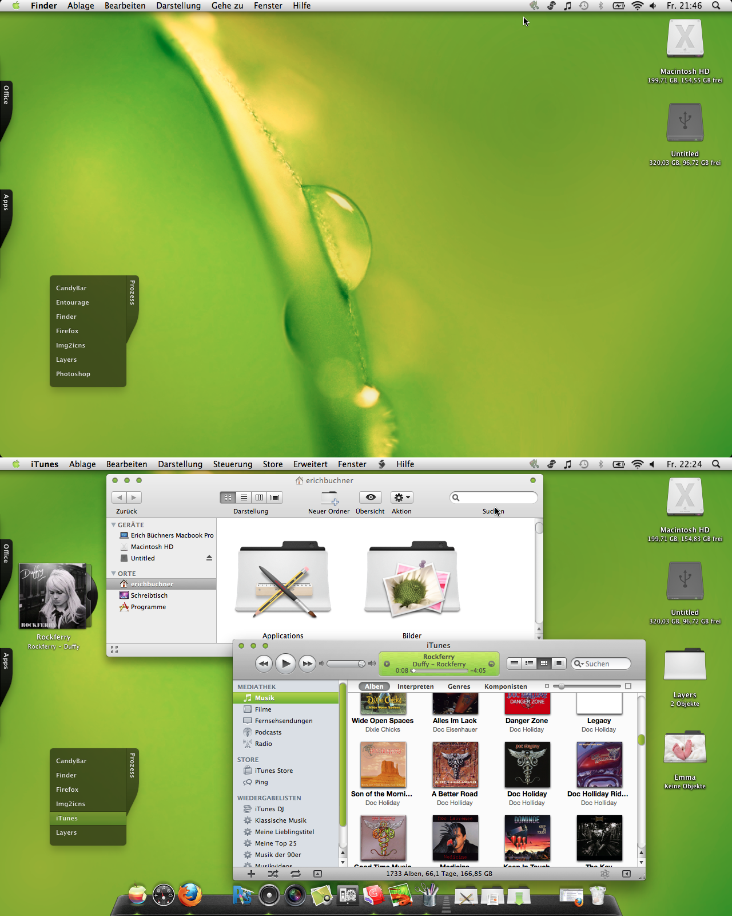Click the Trash icon in the dock

[x=598, y=895]
